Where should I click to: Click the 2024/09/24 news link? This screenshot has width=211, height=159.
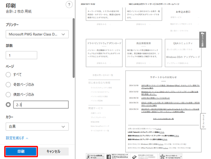coord(170,110)
